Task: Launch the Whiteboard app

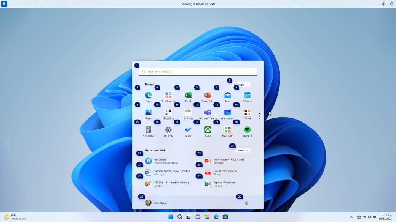Action: (x=228, y=113)
